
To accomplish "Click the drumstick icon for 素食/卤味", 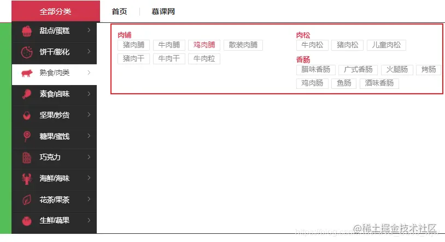I will (27, 94).
